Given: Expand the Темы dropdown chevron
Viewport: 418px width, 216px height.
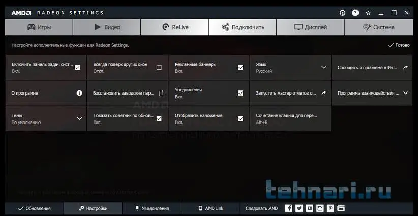Looking at the screenshot, I should tap(79, 118).
